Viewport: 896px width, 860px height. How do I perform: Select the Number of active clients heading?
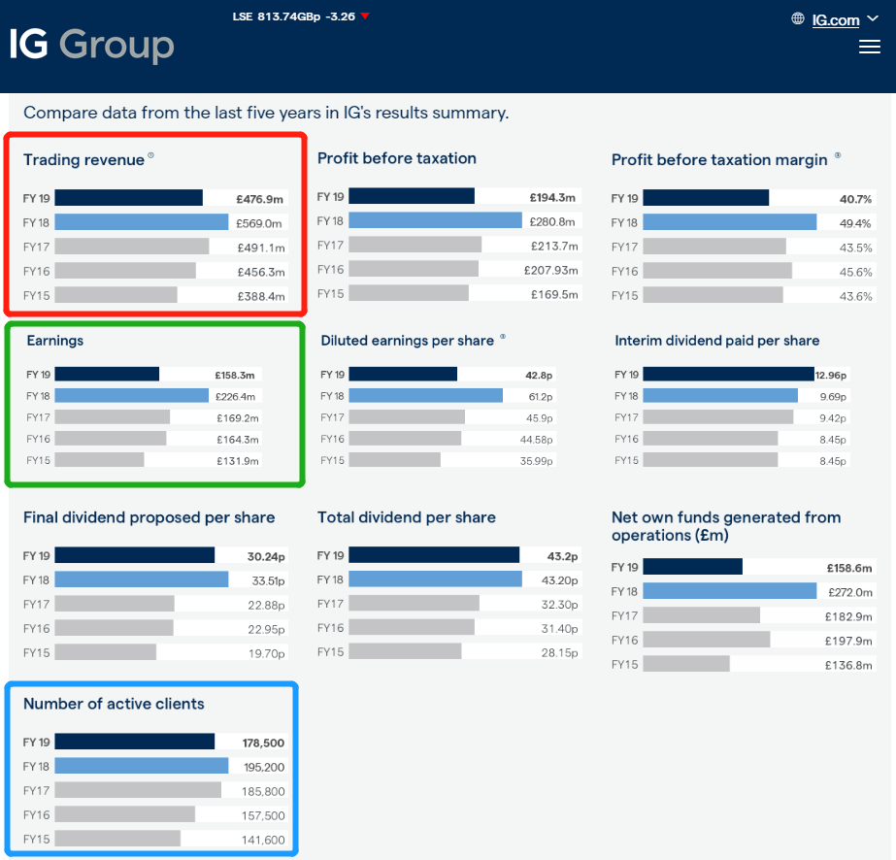[114, 704]
